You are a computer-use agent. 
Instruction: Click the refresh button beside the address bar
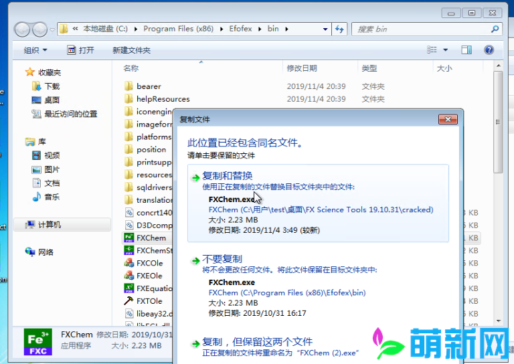pyautogui.click(x=339, y=29)
